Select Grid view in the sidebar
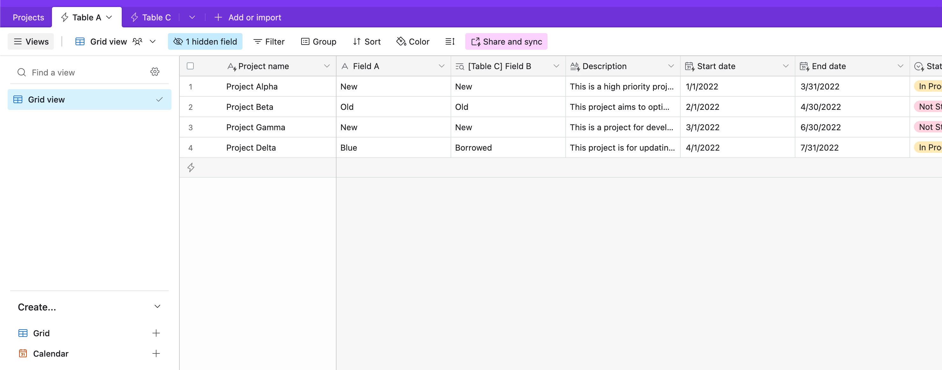Screen dimensions: 942x370 click(x=89, y=99)
